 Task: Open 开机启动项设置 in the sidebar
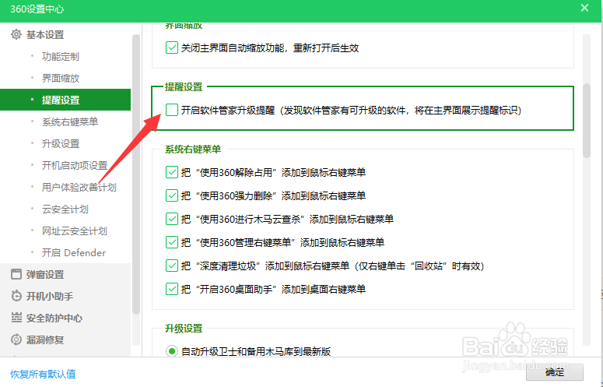tap(74, 165)
